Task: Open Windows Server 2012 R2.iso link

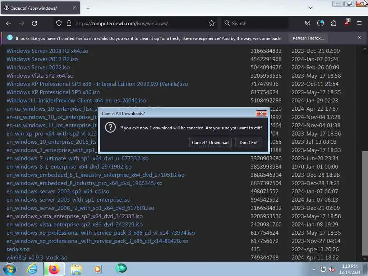Action: tap(42, 59)
